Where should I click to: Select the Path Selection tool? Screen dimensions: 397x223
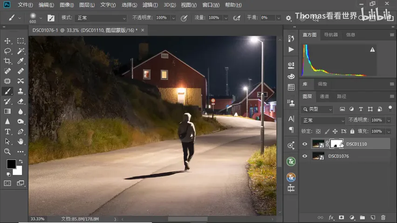click(7, 141)
